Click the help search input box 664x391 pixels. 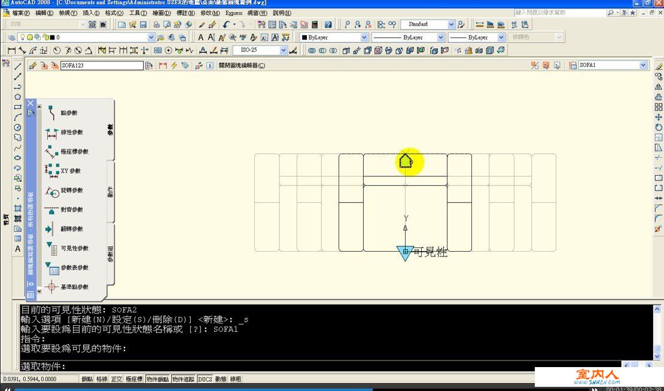(x=560, y=13)
